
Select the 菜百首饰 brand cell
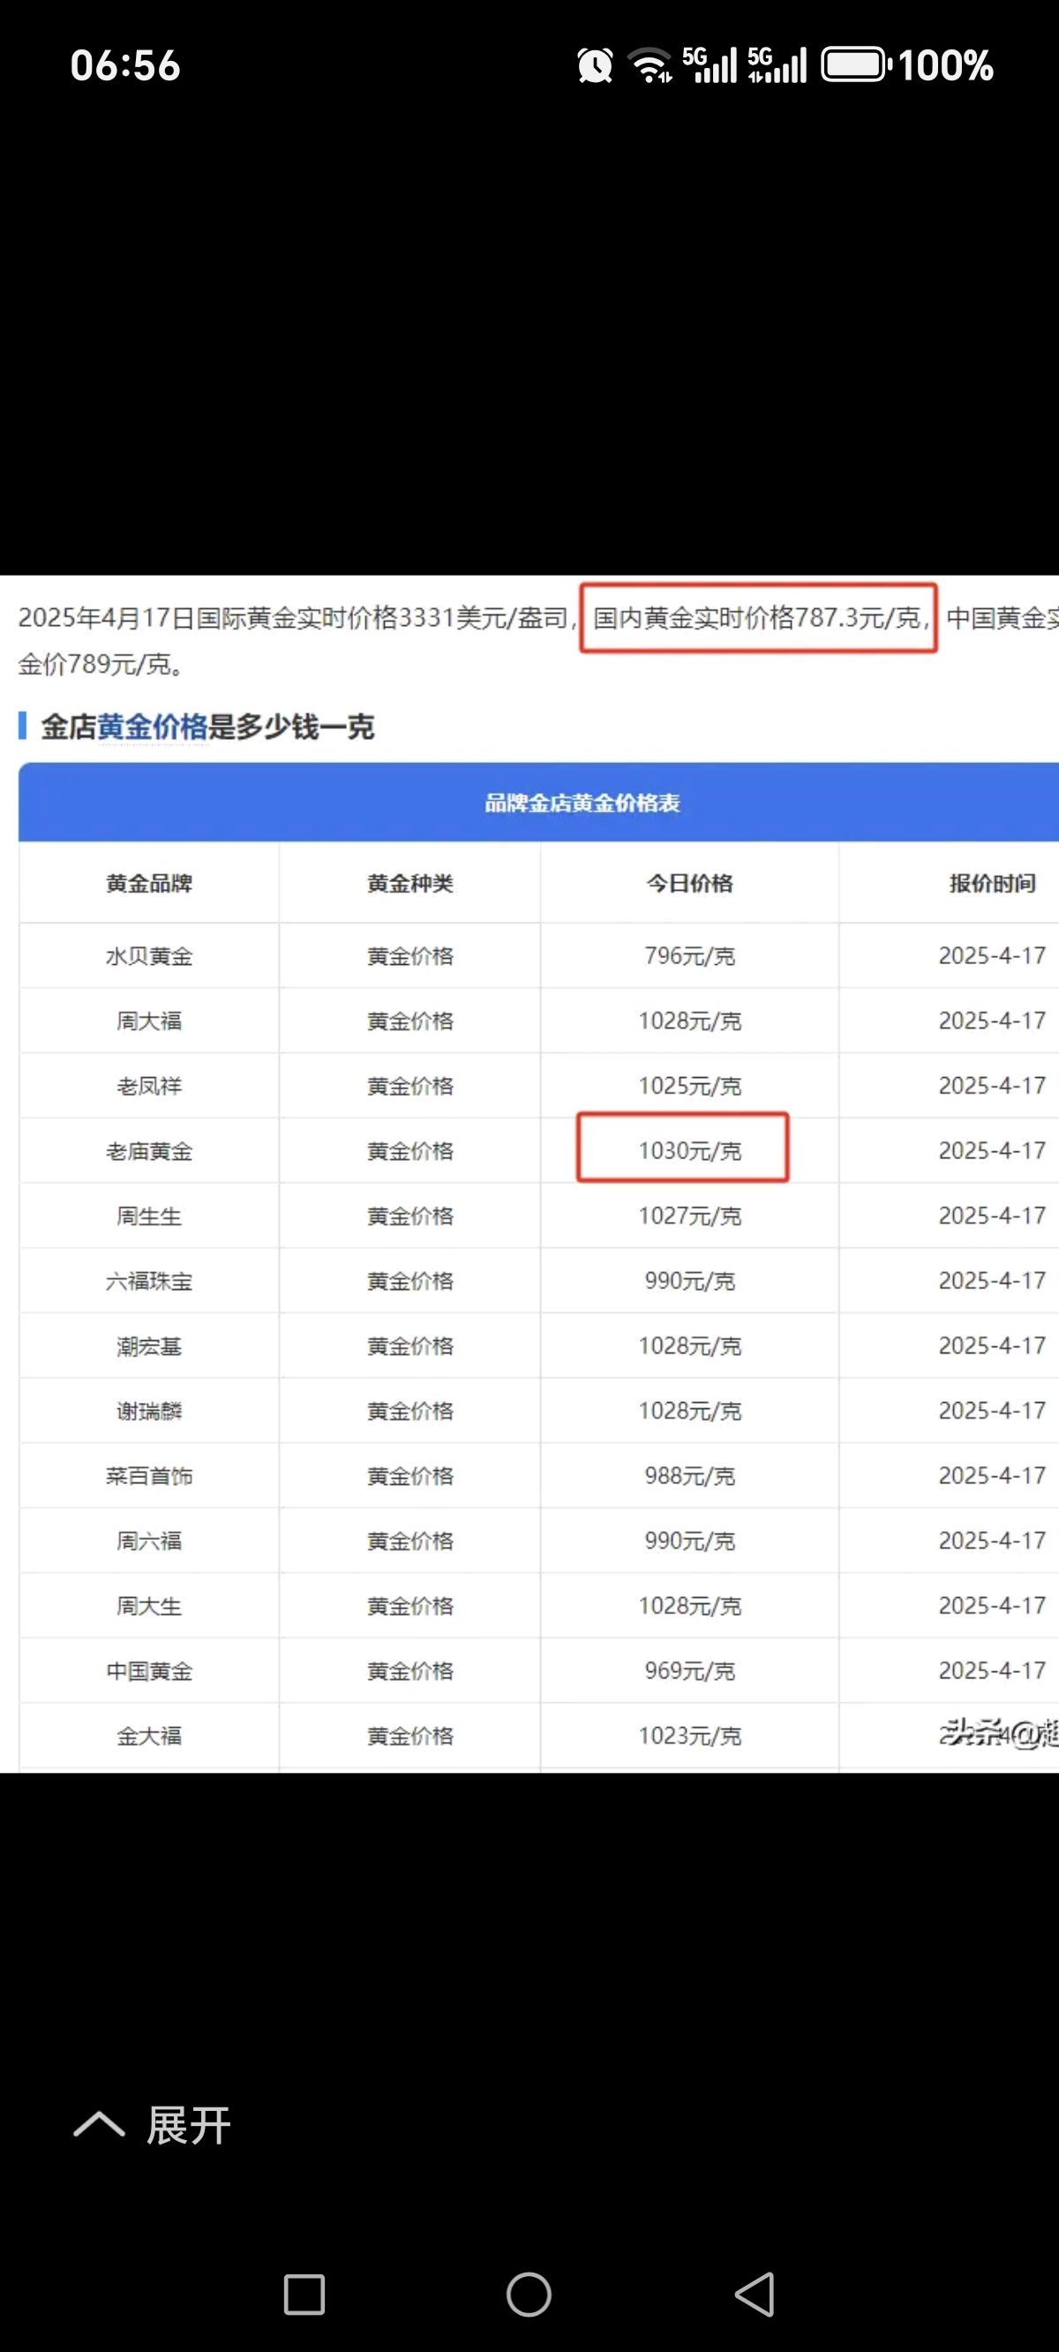click(x=149, y=1475)
